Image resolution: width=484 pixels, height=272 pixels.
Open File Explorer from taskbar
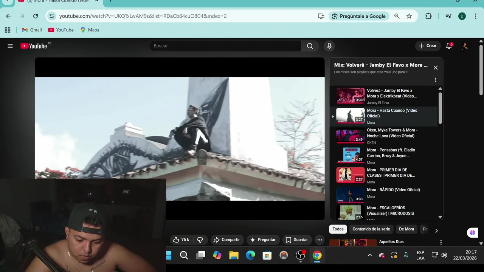(234, 255)
